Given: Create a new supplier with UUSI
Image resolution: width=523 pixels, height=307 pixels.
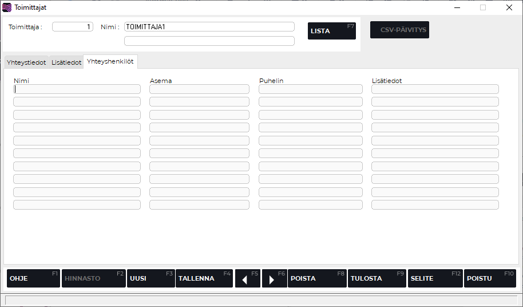Looking at the screenshot, I should 150,278.
